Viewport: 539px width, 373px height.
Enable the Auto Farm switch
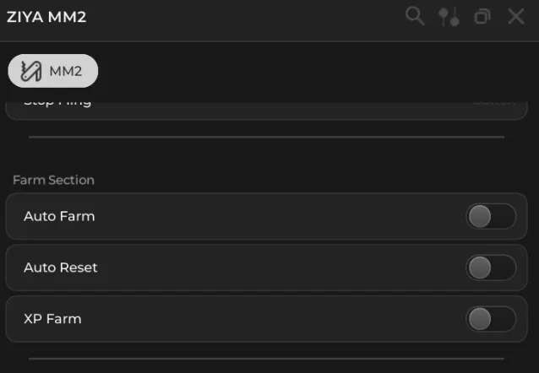pyautogui.click(x=490, y=216)
